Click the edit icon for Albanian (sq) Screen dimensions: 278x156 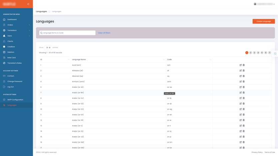point(240,76)
